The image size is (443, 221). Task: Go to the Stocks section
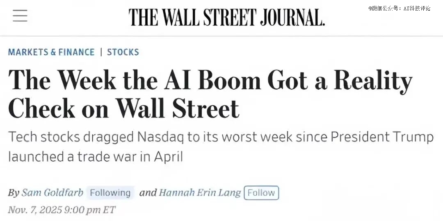123,52
